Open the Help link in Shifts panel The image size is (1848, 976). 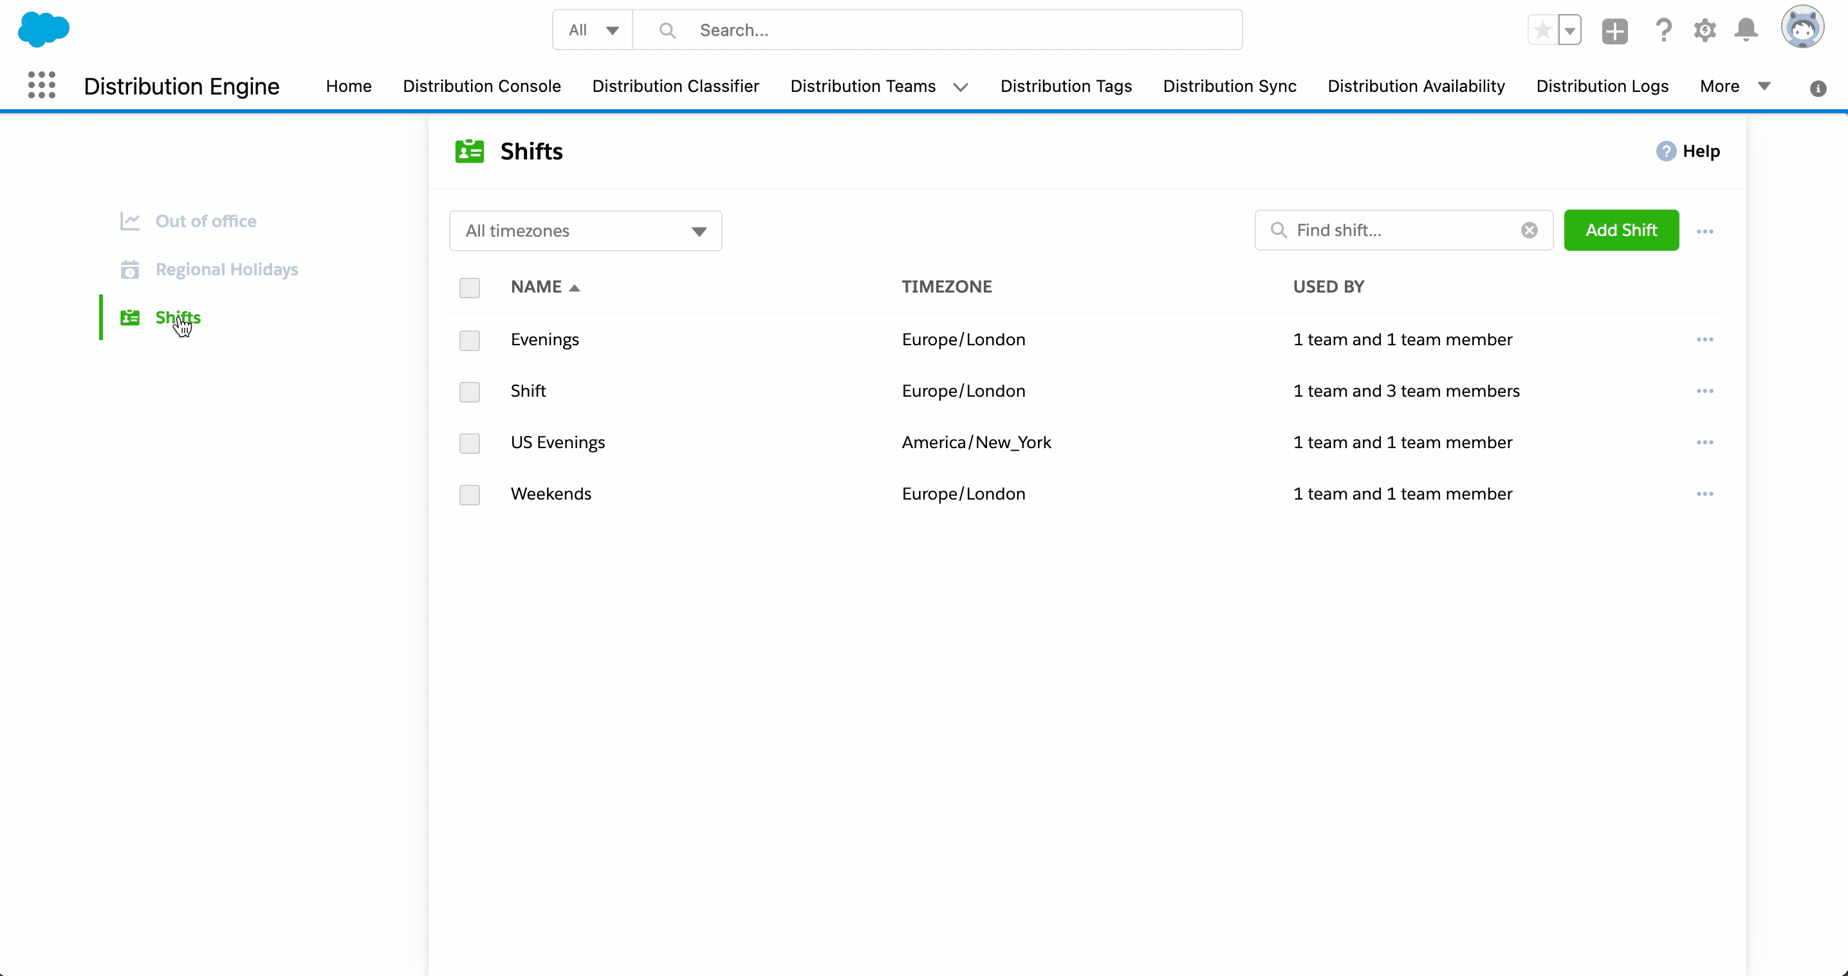click(x=1701, y=151)
